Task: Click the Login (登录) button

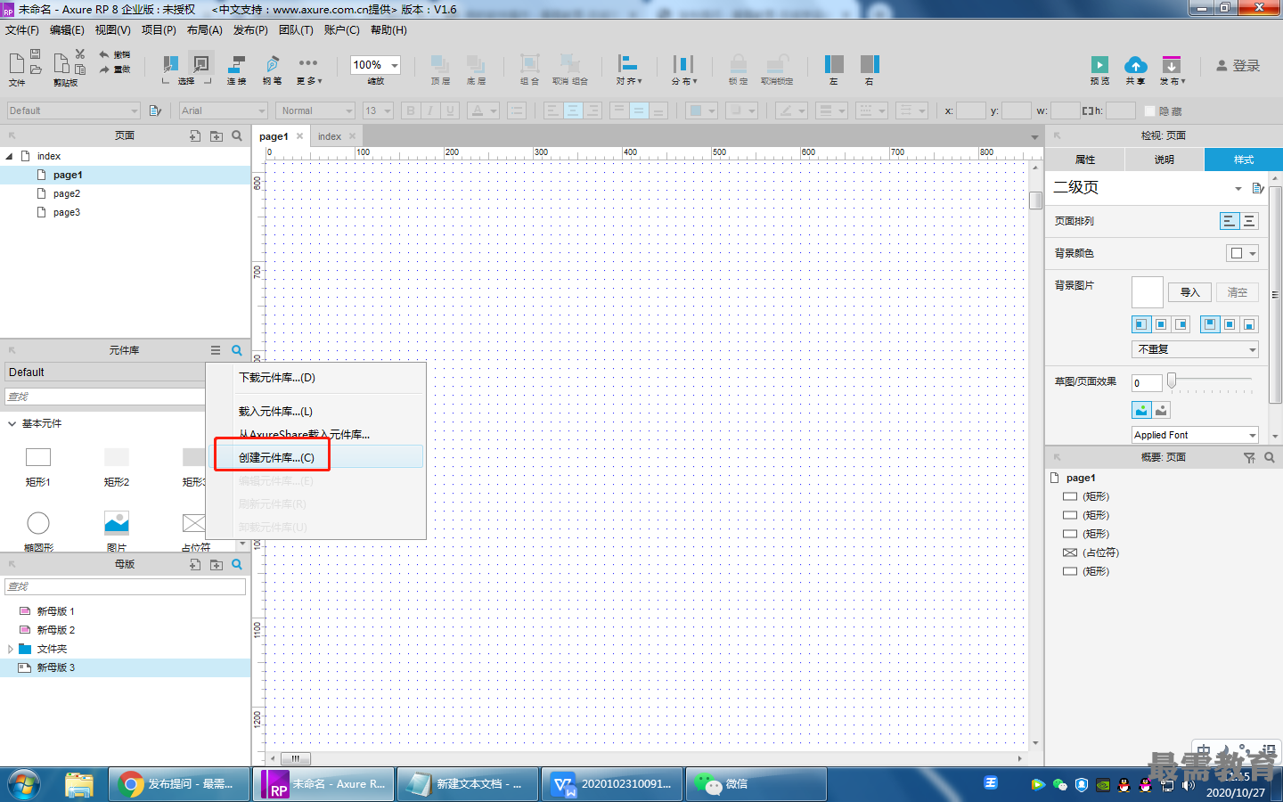Action: (x=1238, y=66)
